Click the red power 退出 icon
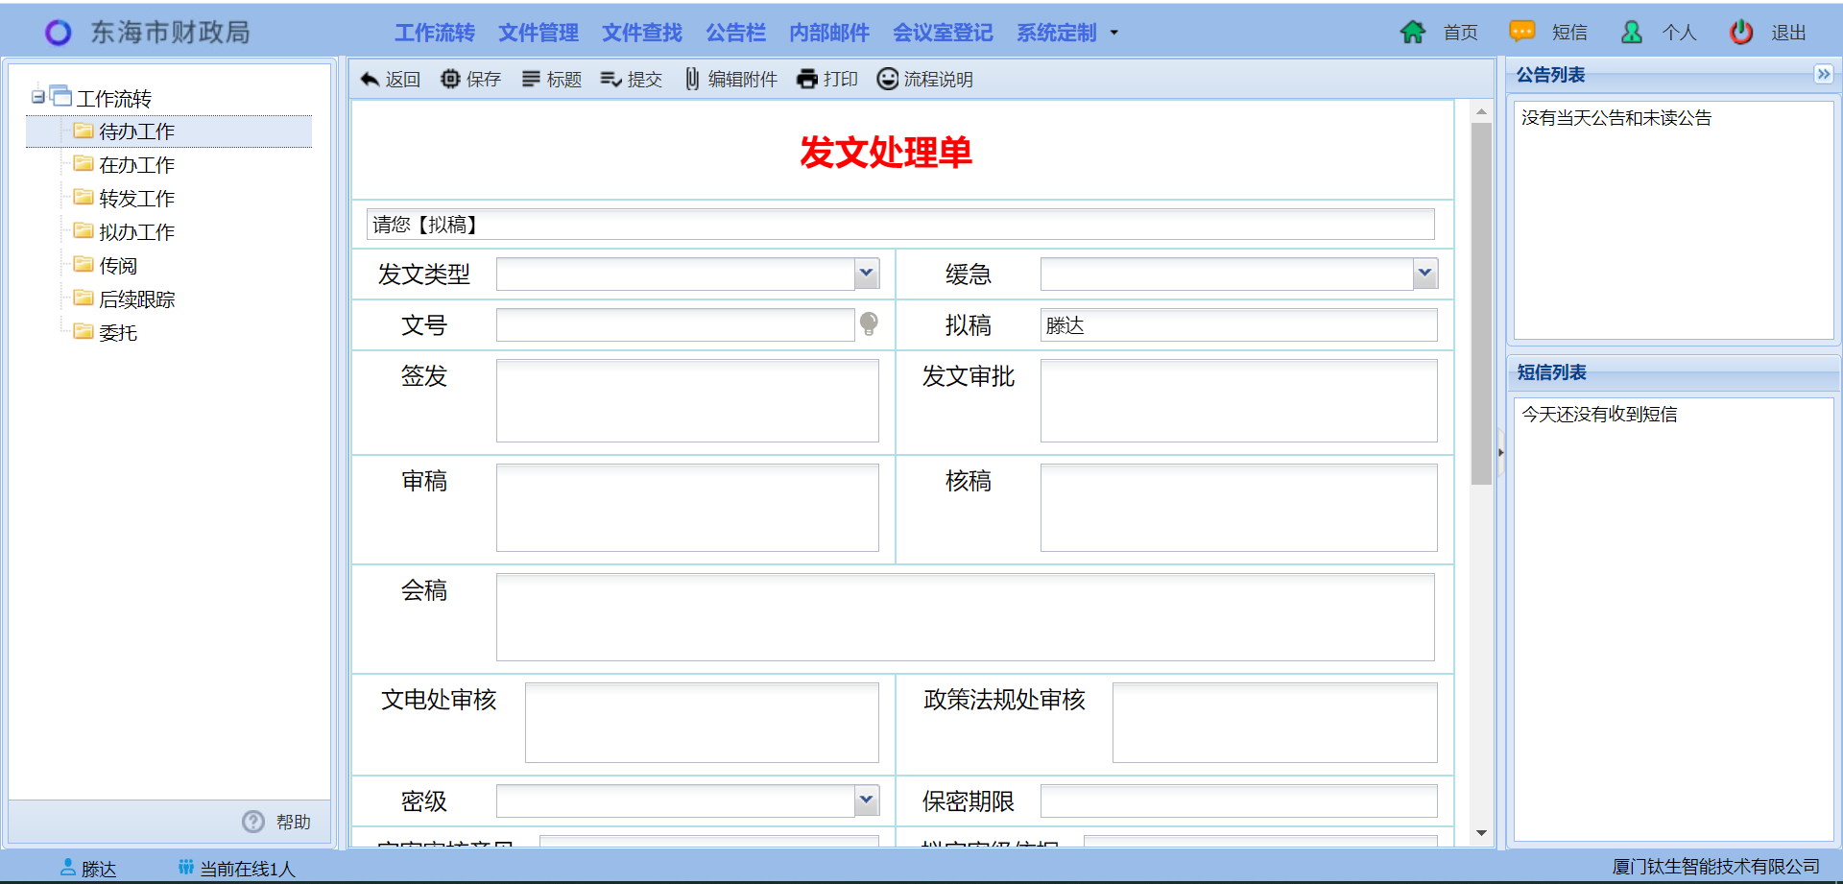 click(x=1741, y=32)
